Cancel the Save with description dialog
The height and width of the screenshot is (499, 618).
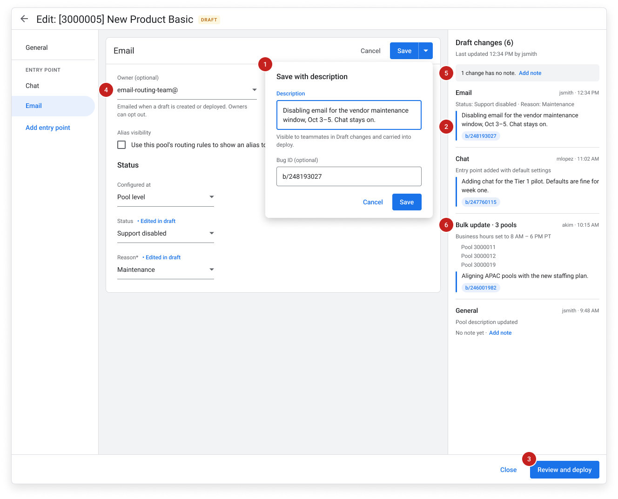373,202
